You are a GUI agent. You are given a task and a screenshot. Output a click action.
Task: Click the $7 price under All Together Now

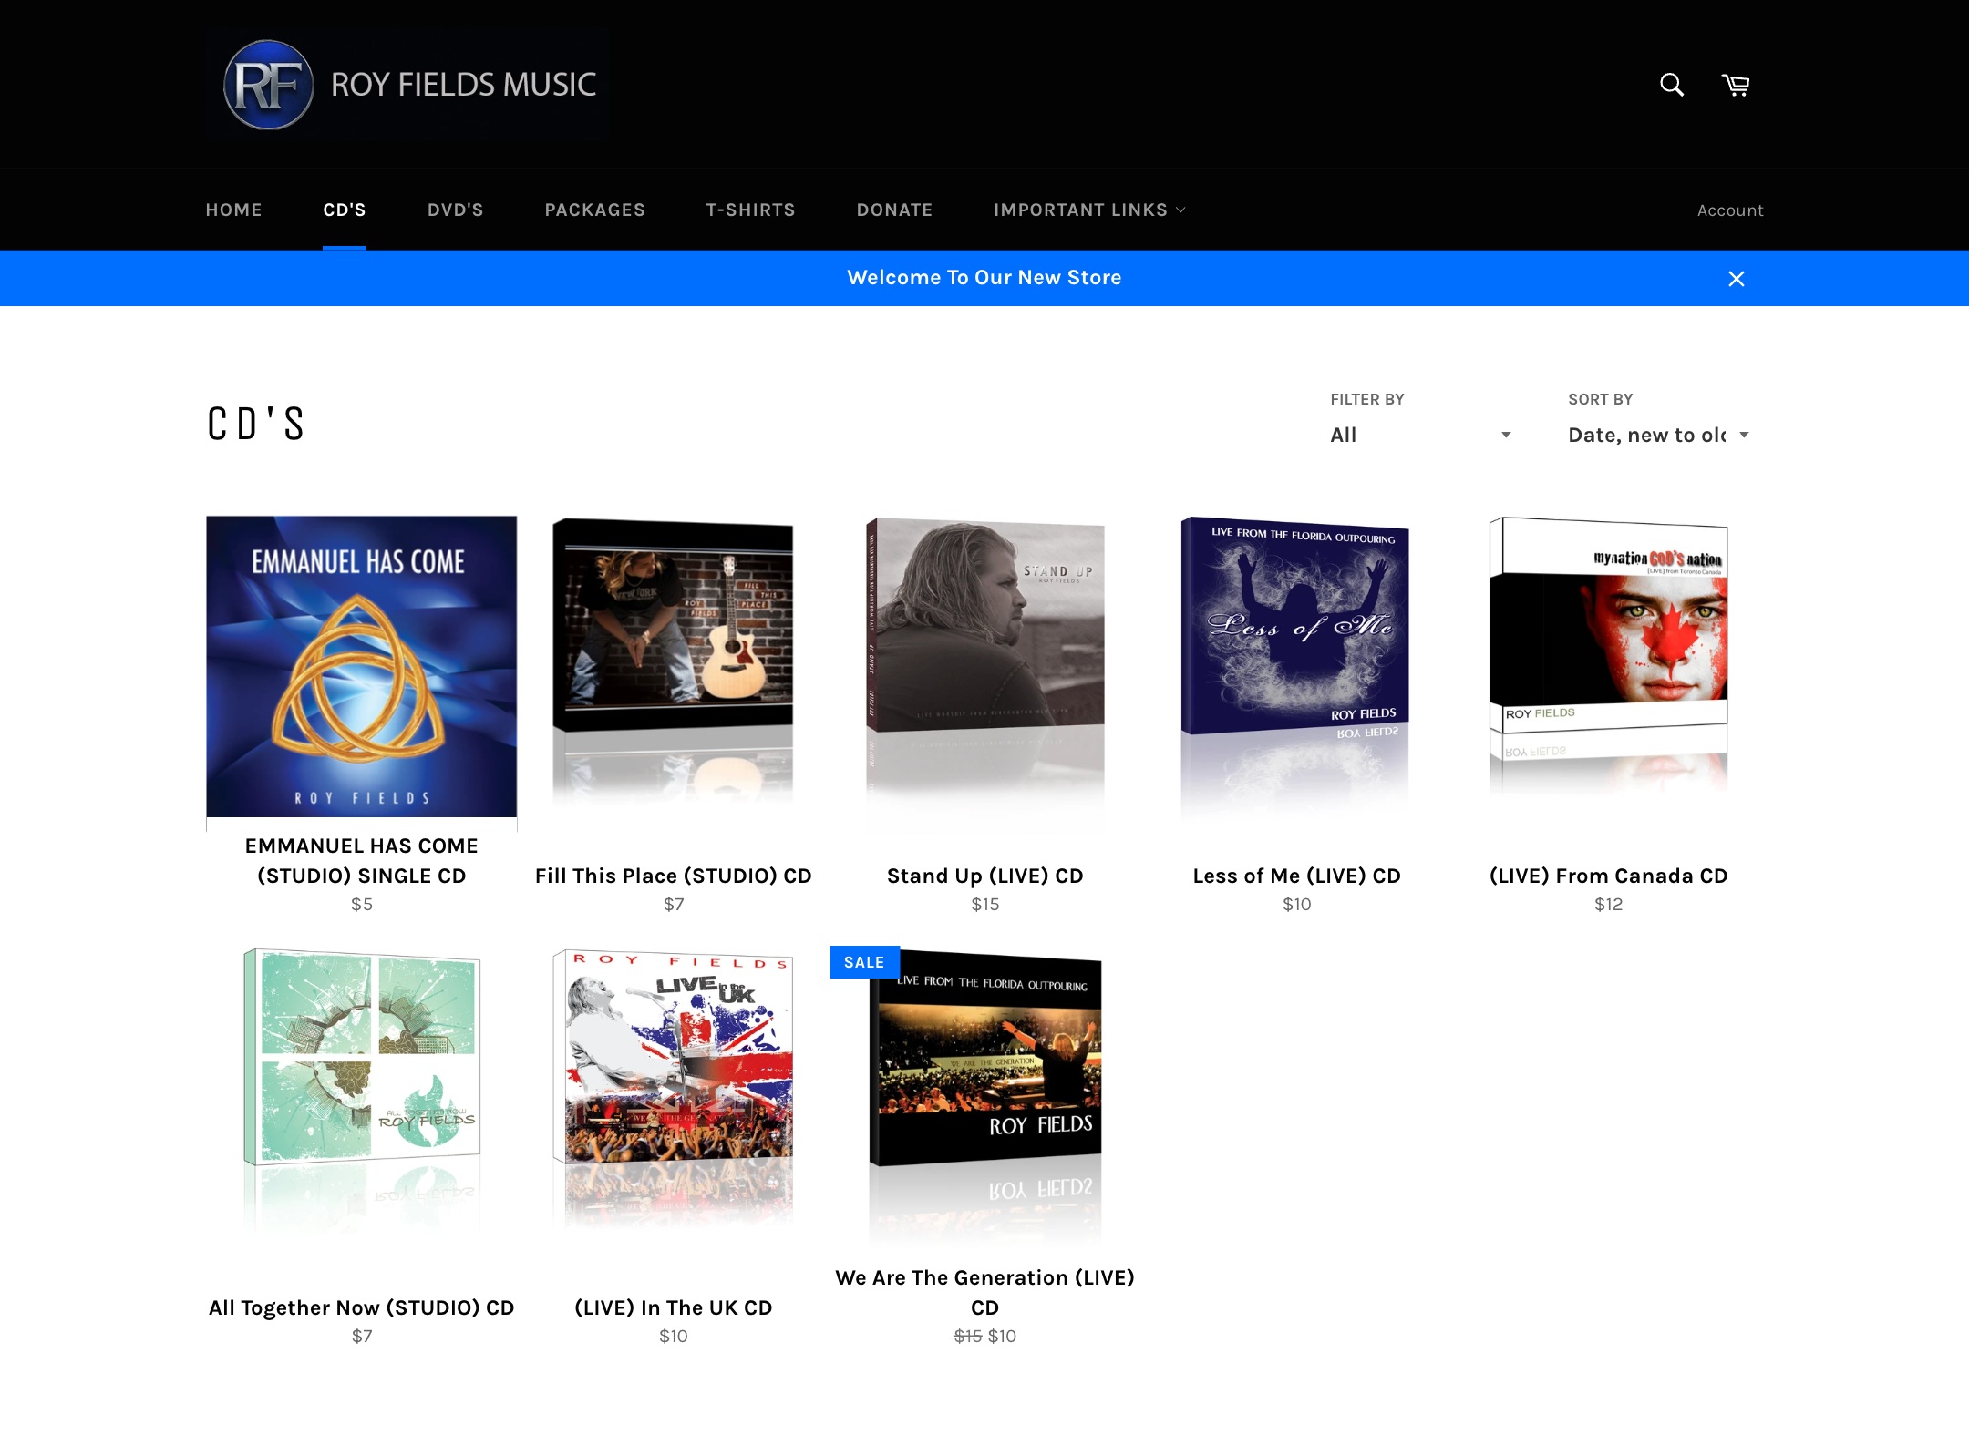pos(362,1337)
